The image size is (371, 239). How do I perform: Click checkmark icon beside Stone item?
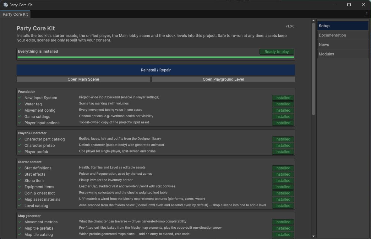coord(20,180)
